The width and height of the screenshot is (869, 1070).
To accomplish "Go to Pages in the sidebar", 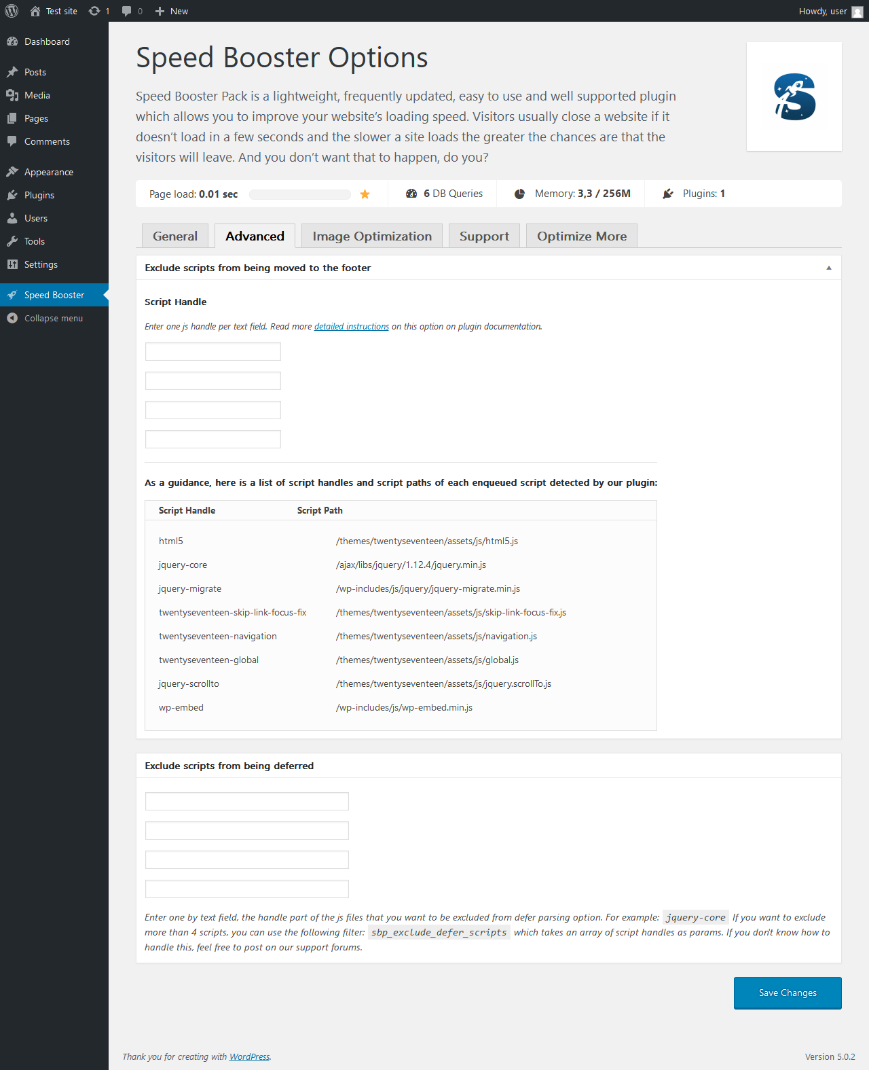I will (x=54, y=118).
